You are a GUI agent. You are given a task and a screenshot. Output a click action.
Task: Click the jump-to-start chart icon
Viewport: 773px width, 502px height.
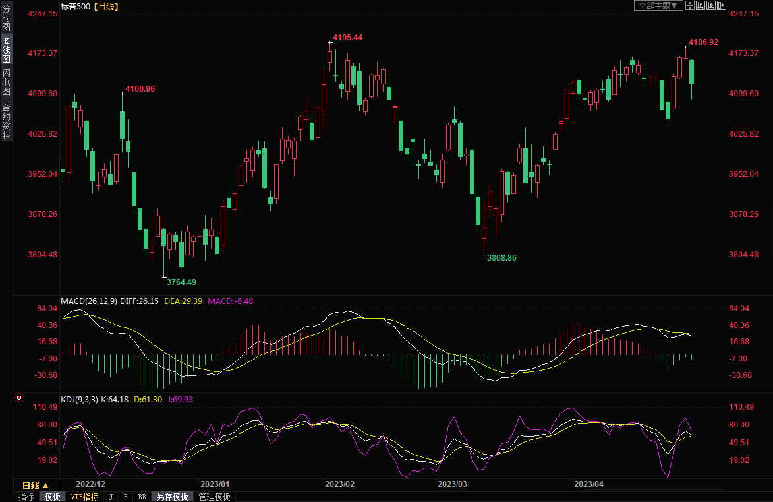tap(701, 5)
